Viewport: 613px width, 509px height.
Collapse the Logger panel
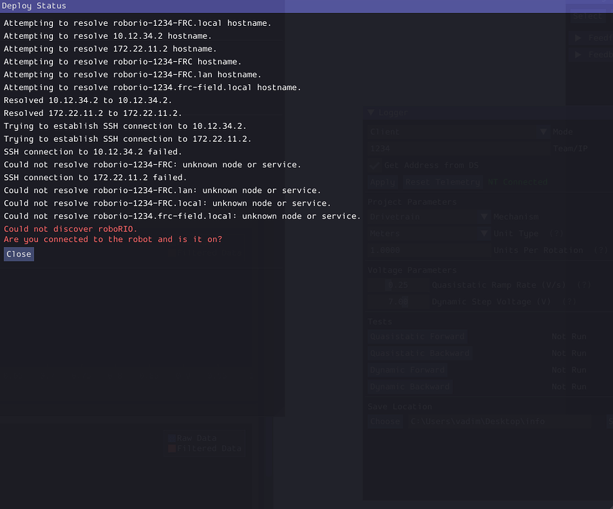370,113
